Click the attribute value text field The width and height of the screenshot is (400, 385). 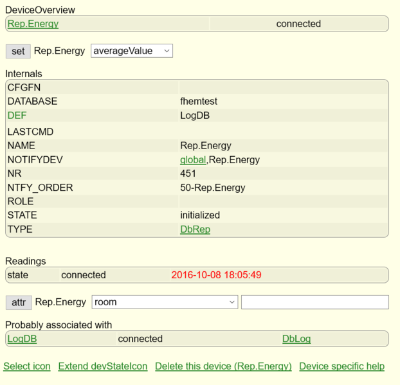click(314, 302)
